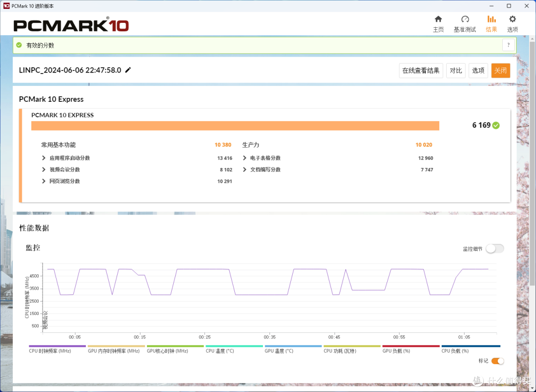Select the CPU 时钟频率 (MHz) legend swatch

[57, 346]
